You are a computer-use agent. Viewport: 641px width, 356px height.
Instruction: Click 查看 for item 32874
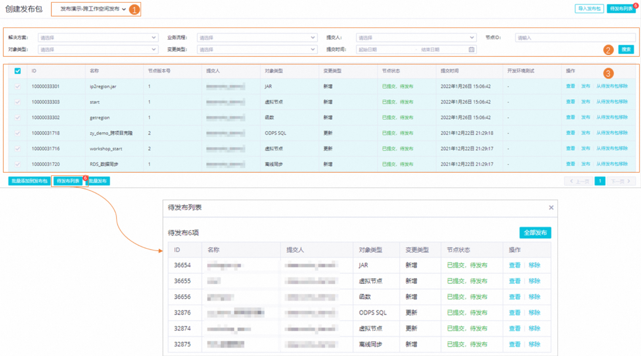coord(514,329)
